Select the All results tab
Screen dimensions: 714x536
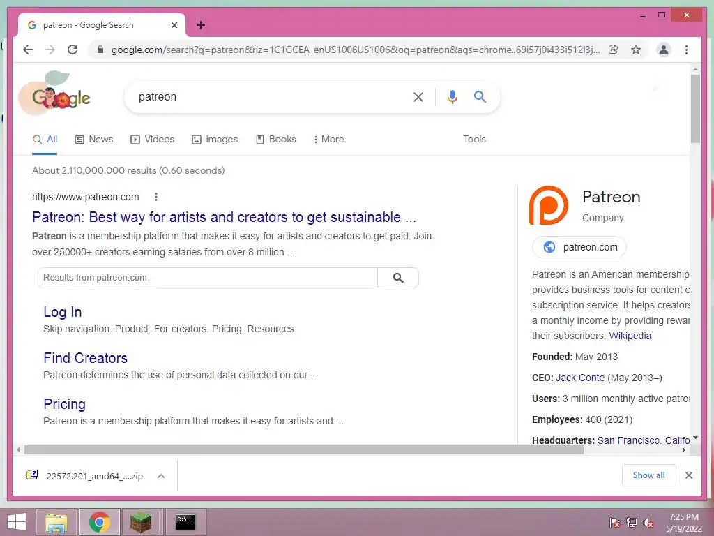click(x=45, y=140)
